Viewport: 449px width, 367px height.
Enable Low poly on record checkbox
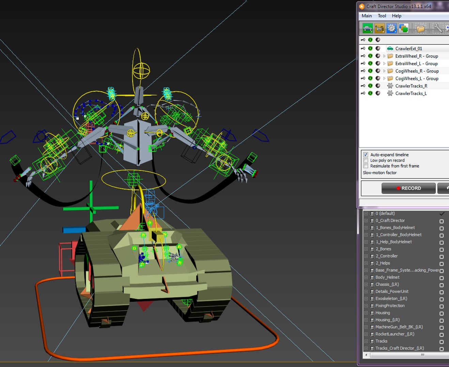click(x=366, y=160)
